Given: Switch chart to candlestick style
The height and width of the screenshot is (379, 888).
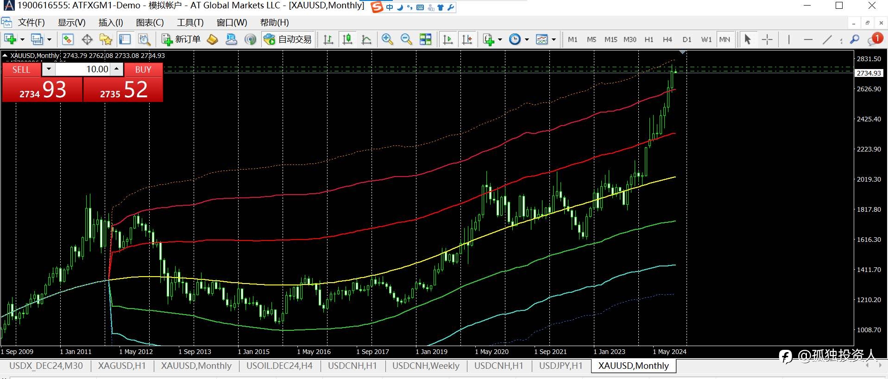Looking at the screenshot, I should click(x=347, y=40).
